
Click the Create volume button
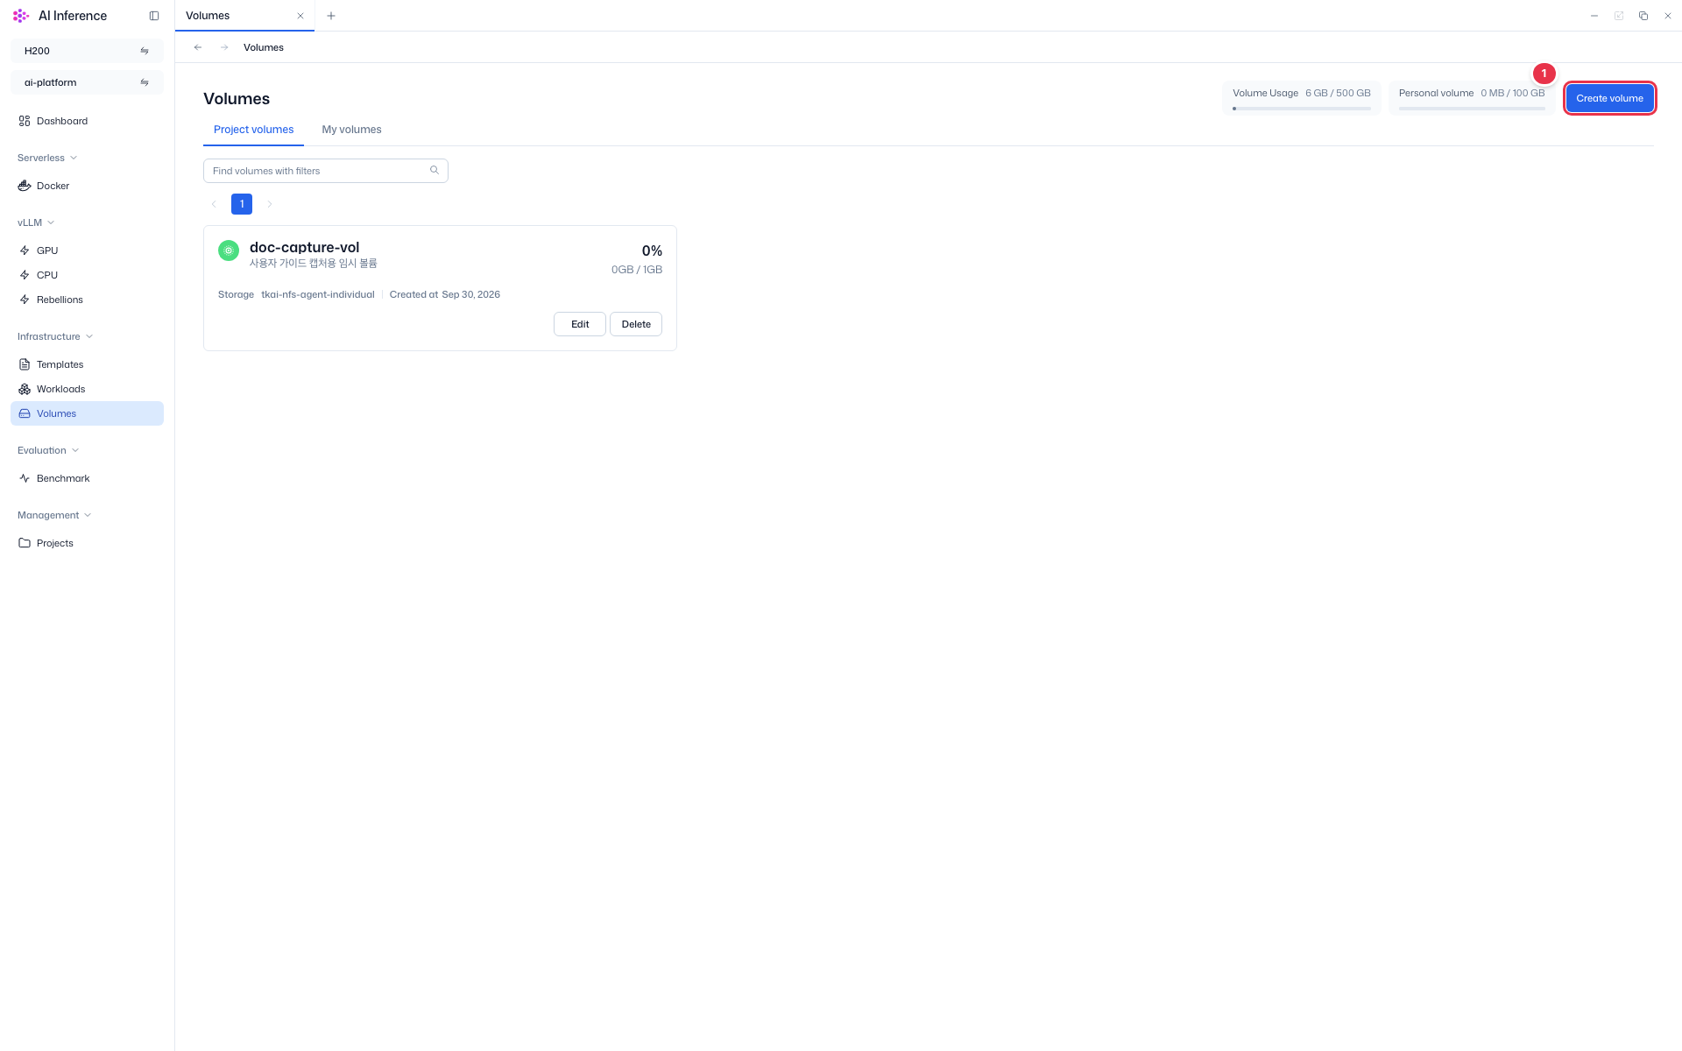[x=1609, y=98]
